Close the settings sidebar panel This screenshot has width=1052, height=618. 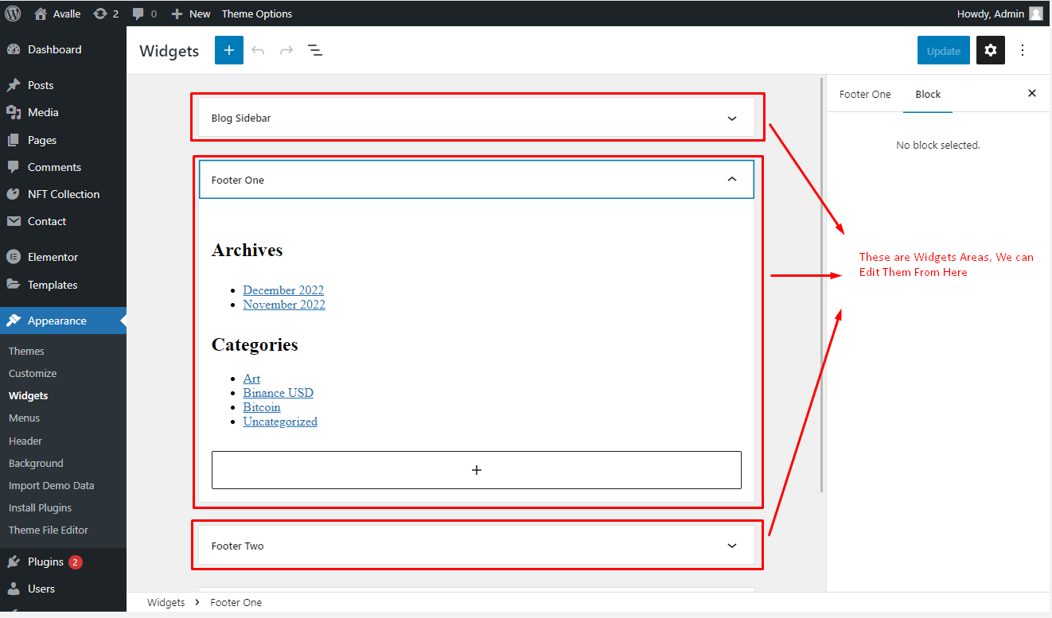(1032, 94)
